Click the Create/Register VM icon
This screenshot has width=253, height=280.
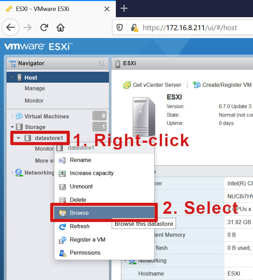pos(197,85)
